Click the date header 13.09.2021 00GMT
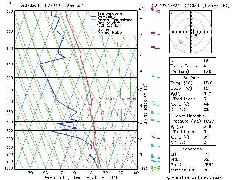Screen dimensions: 233x180 pyautogui.click(x=175, y=6)
